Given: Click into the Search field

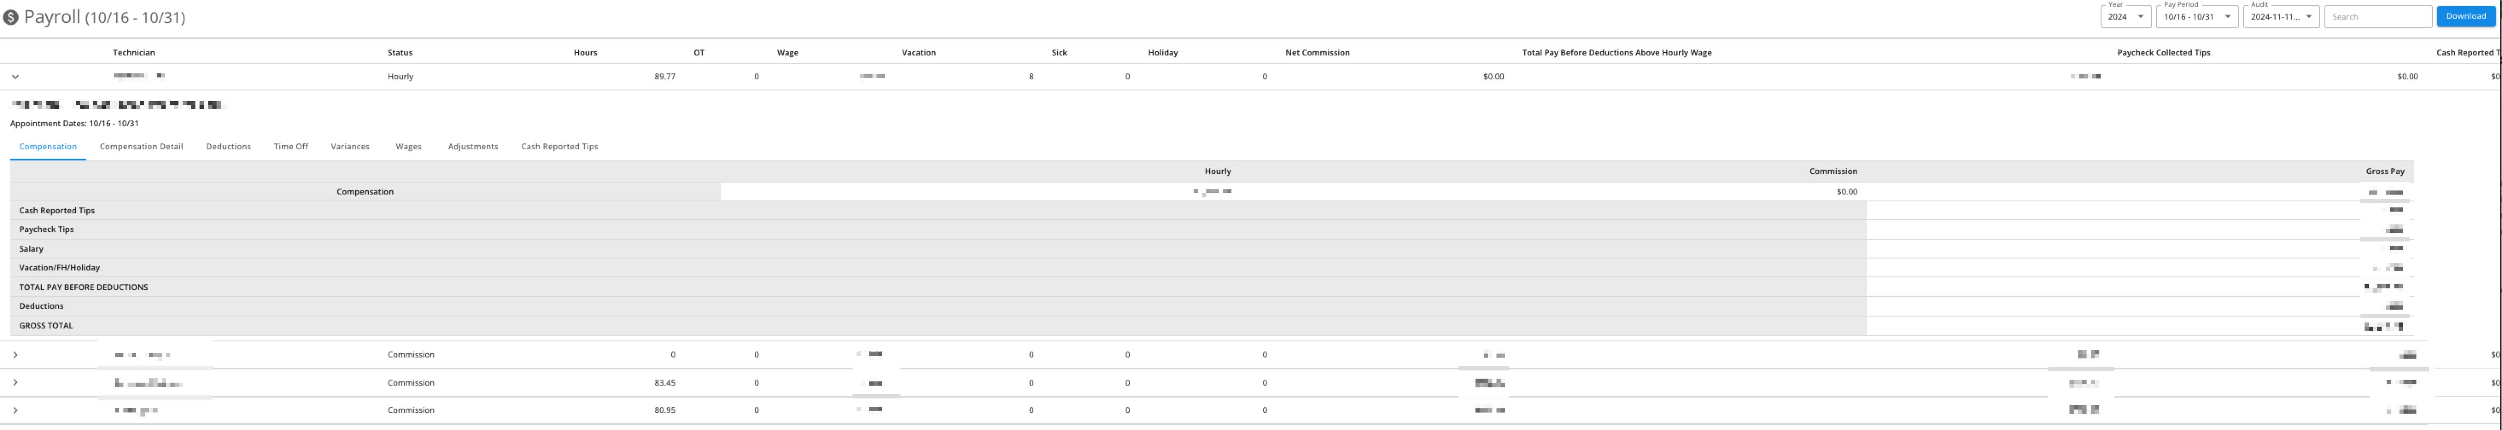Looking at the screenshot, I should [2378, 17].
